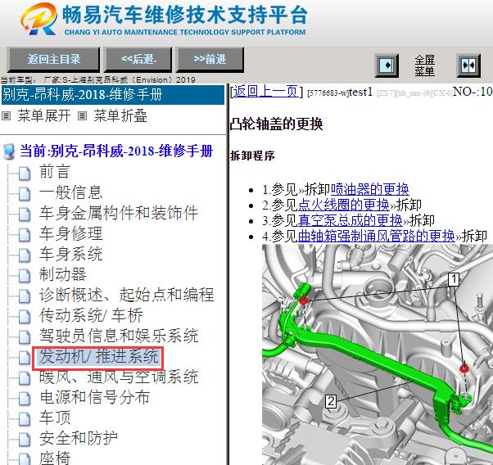Click the 别克-昂科威-2018-维修手册 blue header
This screenshot has width=493, height=465.
113,95
